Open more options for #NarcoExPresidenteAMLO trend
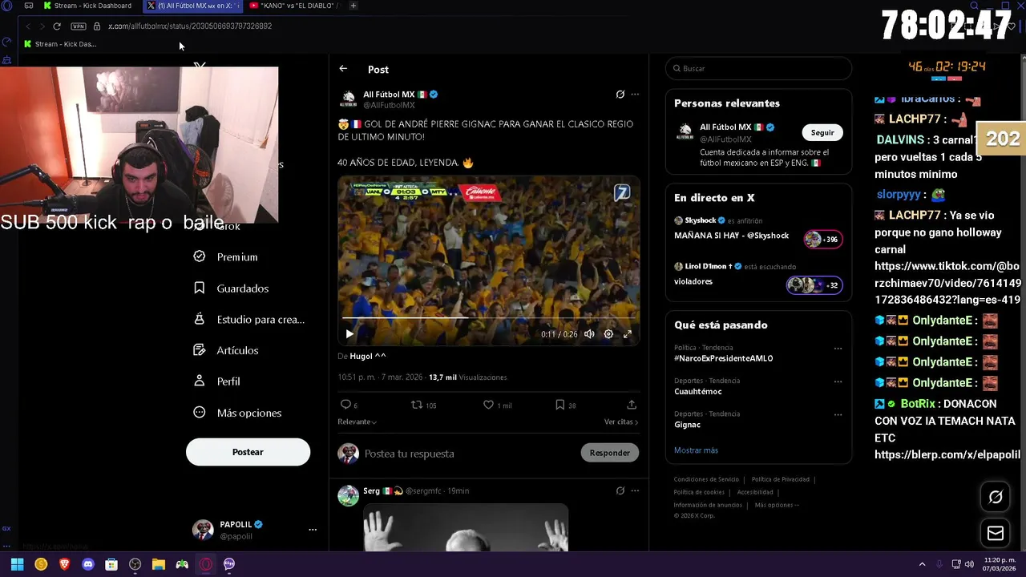This screenshot has width=1026, height=577. coord(838,349)
